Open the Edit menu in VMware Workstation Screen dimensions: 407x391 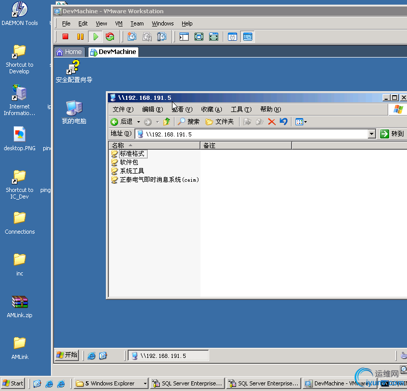tap(83, 23)
